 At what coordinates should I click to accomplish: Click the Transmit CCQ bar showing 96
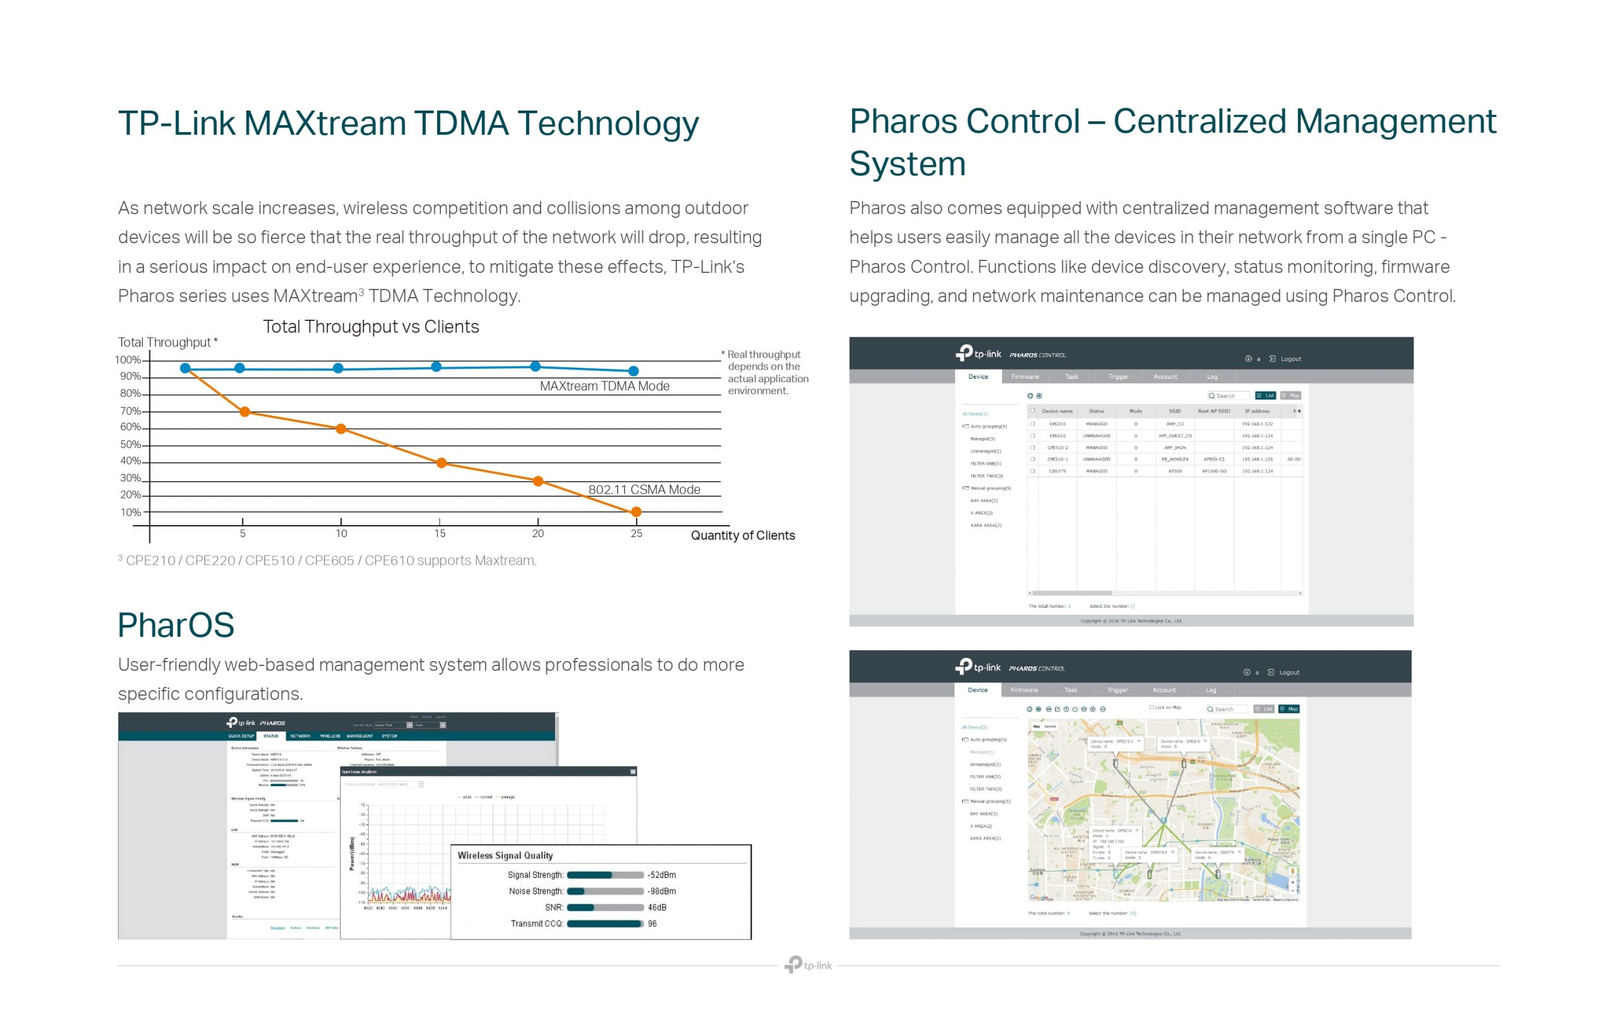605,924
